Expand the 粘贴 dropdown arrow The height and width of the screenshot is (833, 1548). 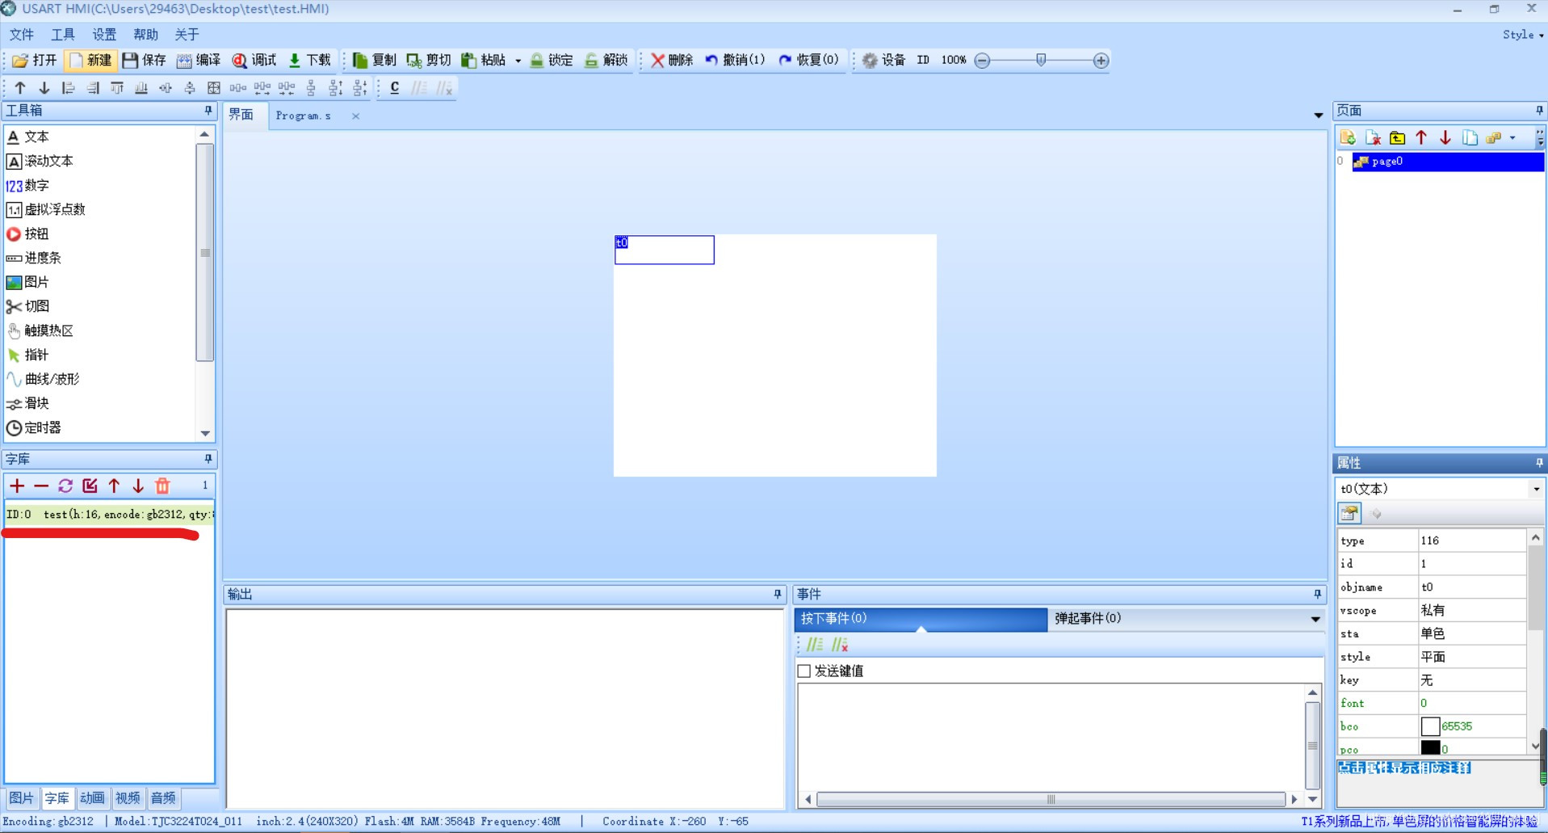click(x=518, y=61)
